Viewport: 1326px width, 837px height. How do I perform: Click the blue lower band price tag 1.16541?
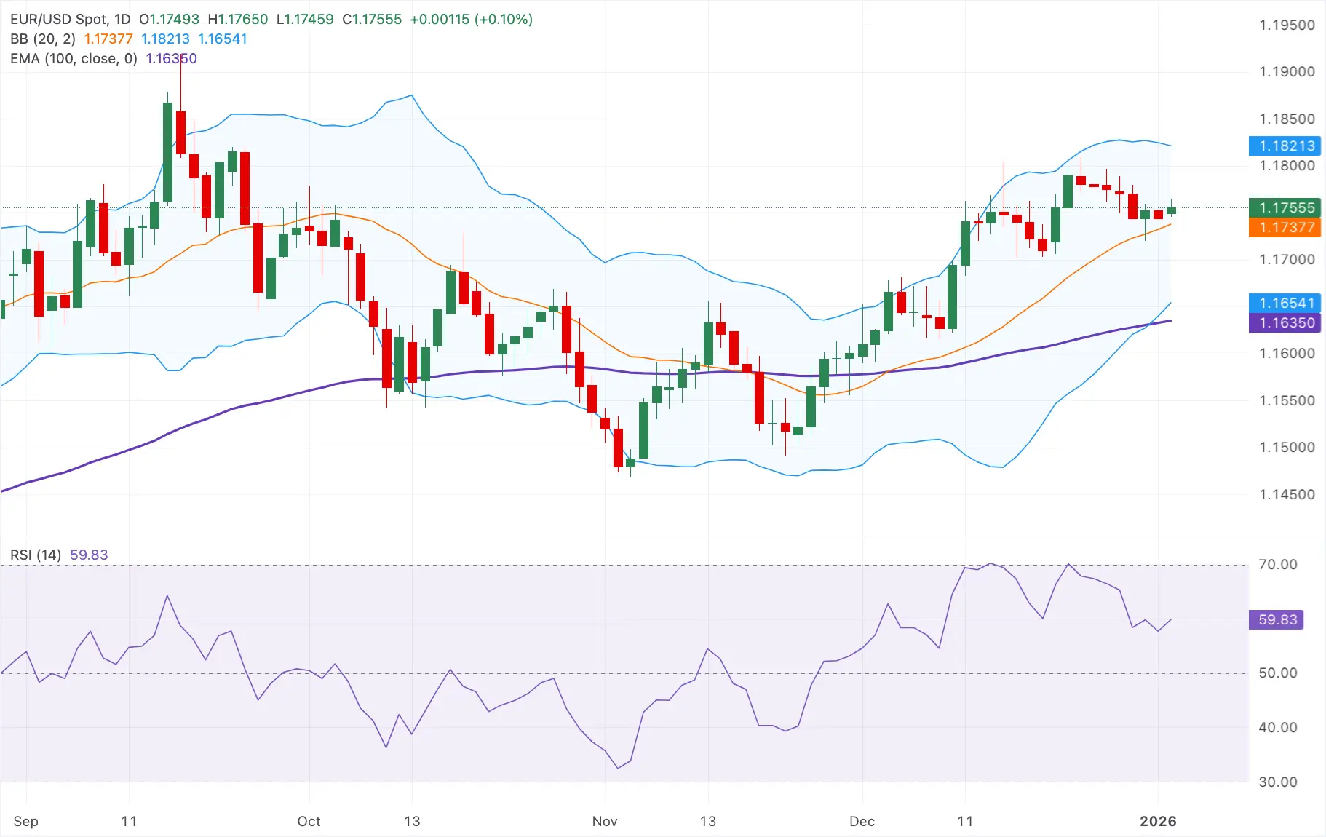(x=1285, y=303)
